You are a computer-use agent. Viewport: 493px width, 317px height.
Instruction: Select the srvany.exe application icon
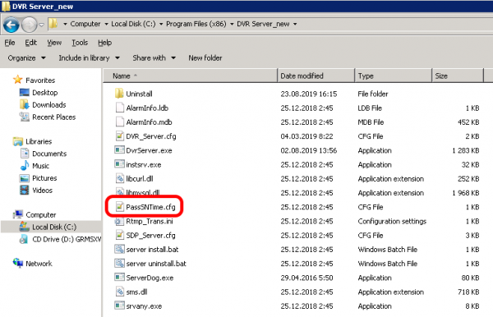pos(119,306)
